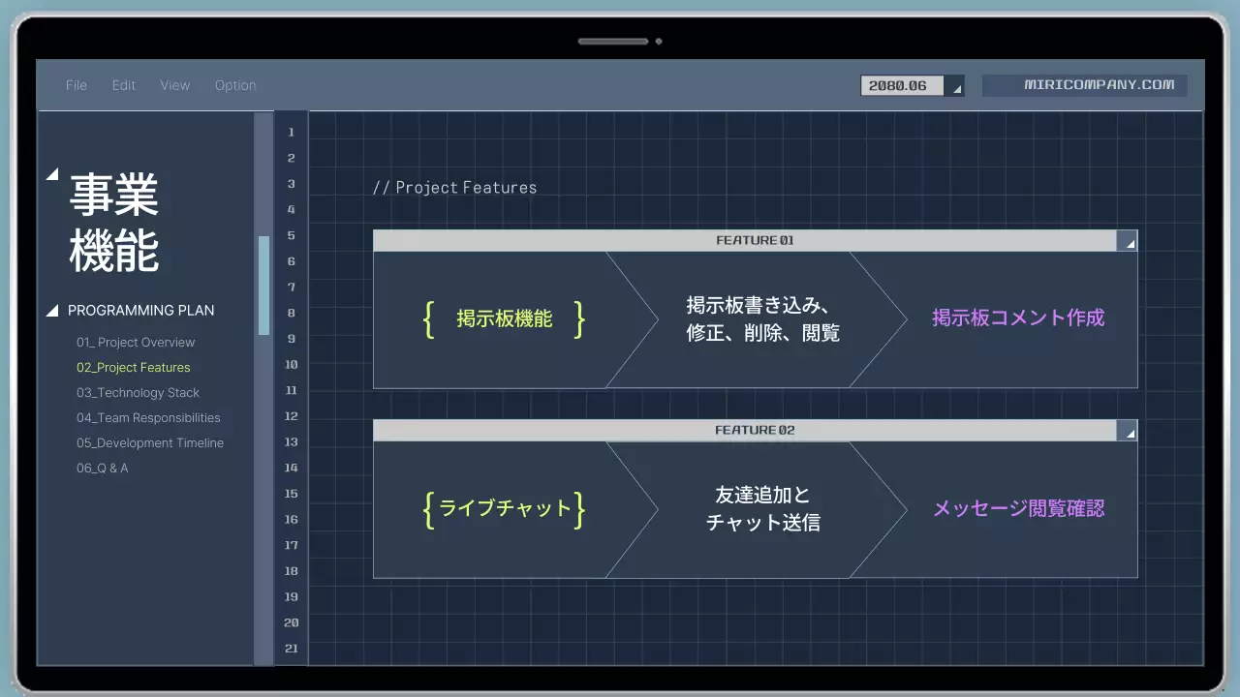Open 03_Technology Stack from the plan list

pyautogui.click(x=138, y=392)
